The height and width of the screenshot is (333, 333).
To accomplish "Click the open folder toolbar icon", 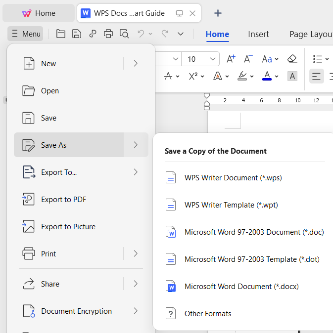I will coord(60,34).
